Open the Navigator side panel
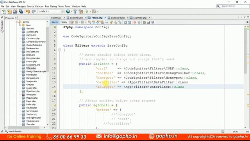The width and height of the screenshot is (250, 141). 2,26
